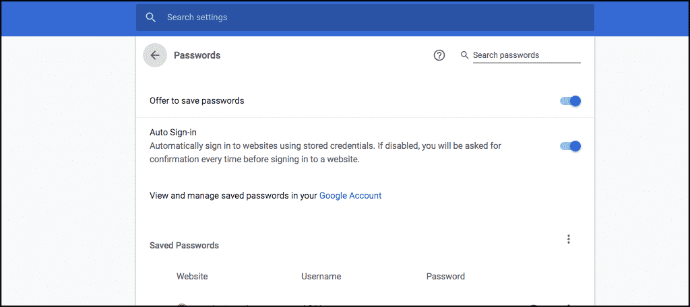Viewport: 690px width, 307px height.
Task: Click the Saved Passwords section heading
Action: click(184, 246)
